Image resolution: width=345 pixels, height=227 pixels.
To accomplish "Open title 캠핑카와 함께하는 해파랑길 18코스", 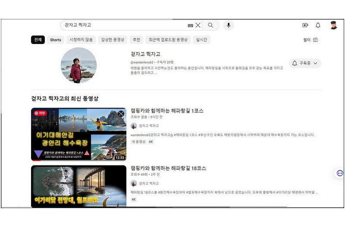I will pyautogui.click(x=168, y=168).
